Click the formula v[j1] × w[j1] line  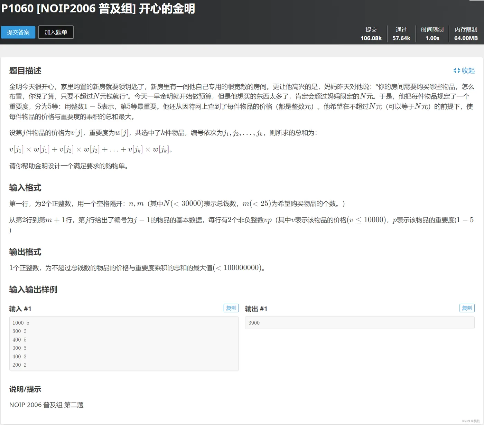pyautogui.click(x=91, y=150)
